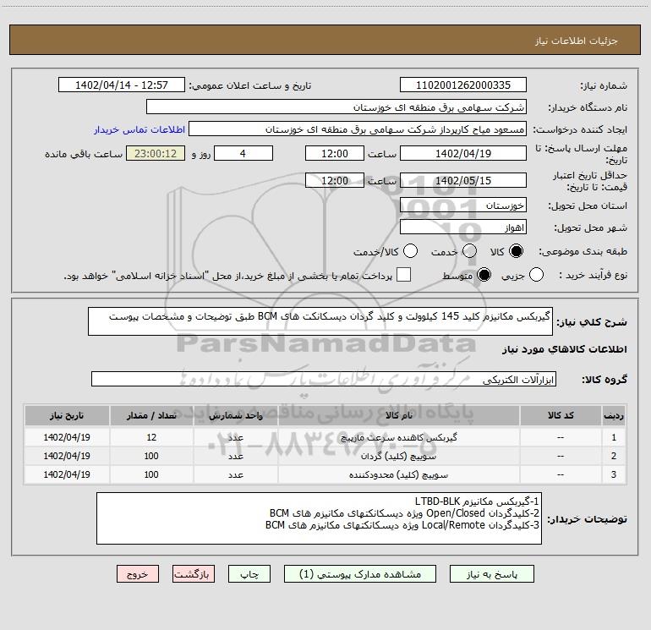Click the 12:00 time box beside 1402/05/15

pyautogui.click(x=335, y=180)
